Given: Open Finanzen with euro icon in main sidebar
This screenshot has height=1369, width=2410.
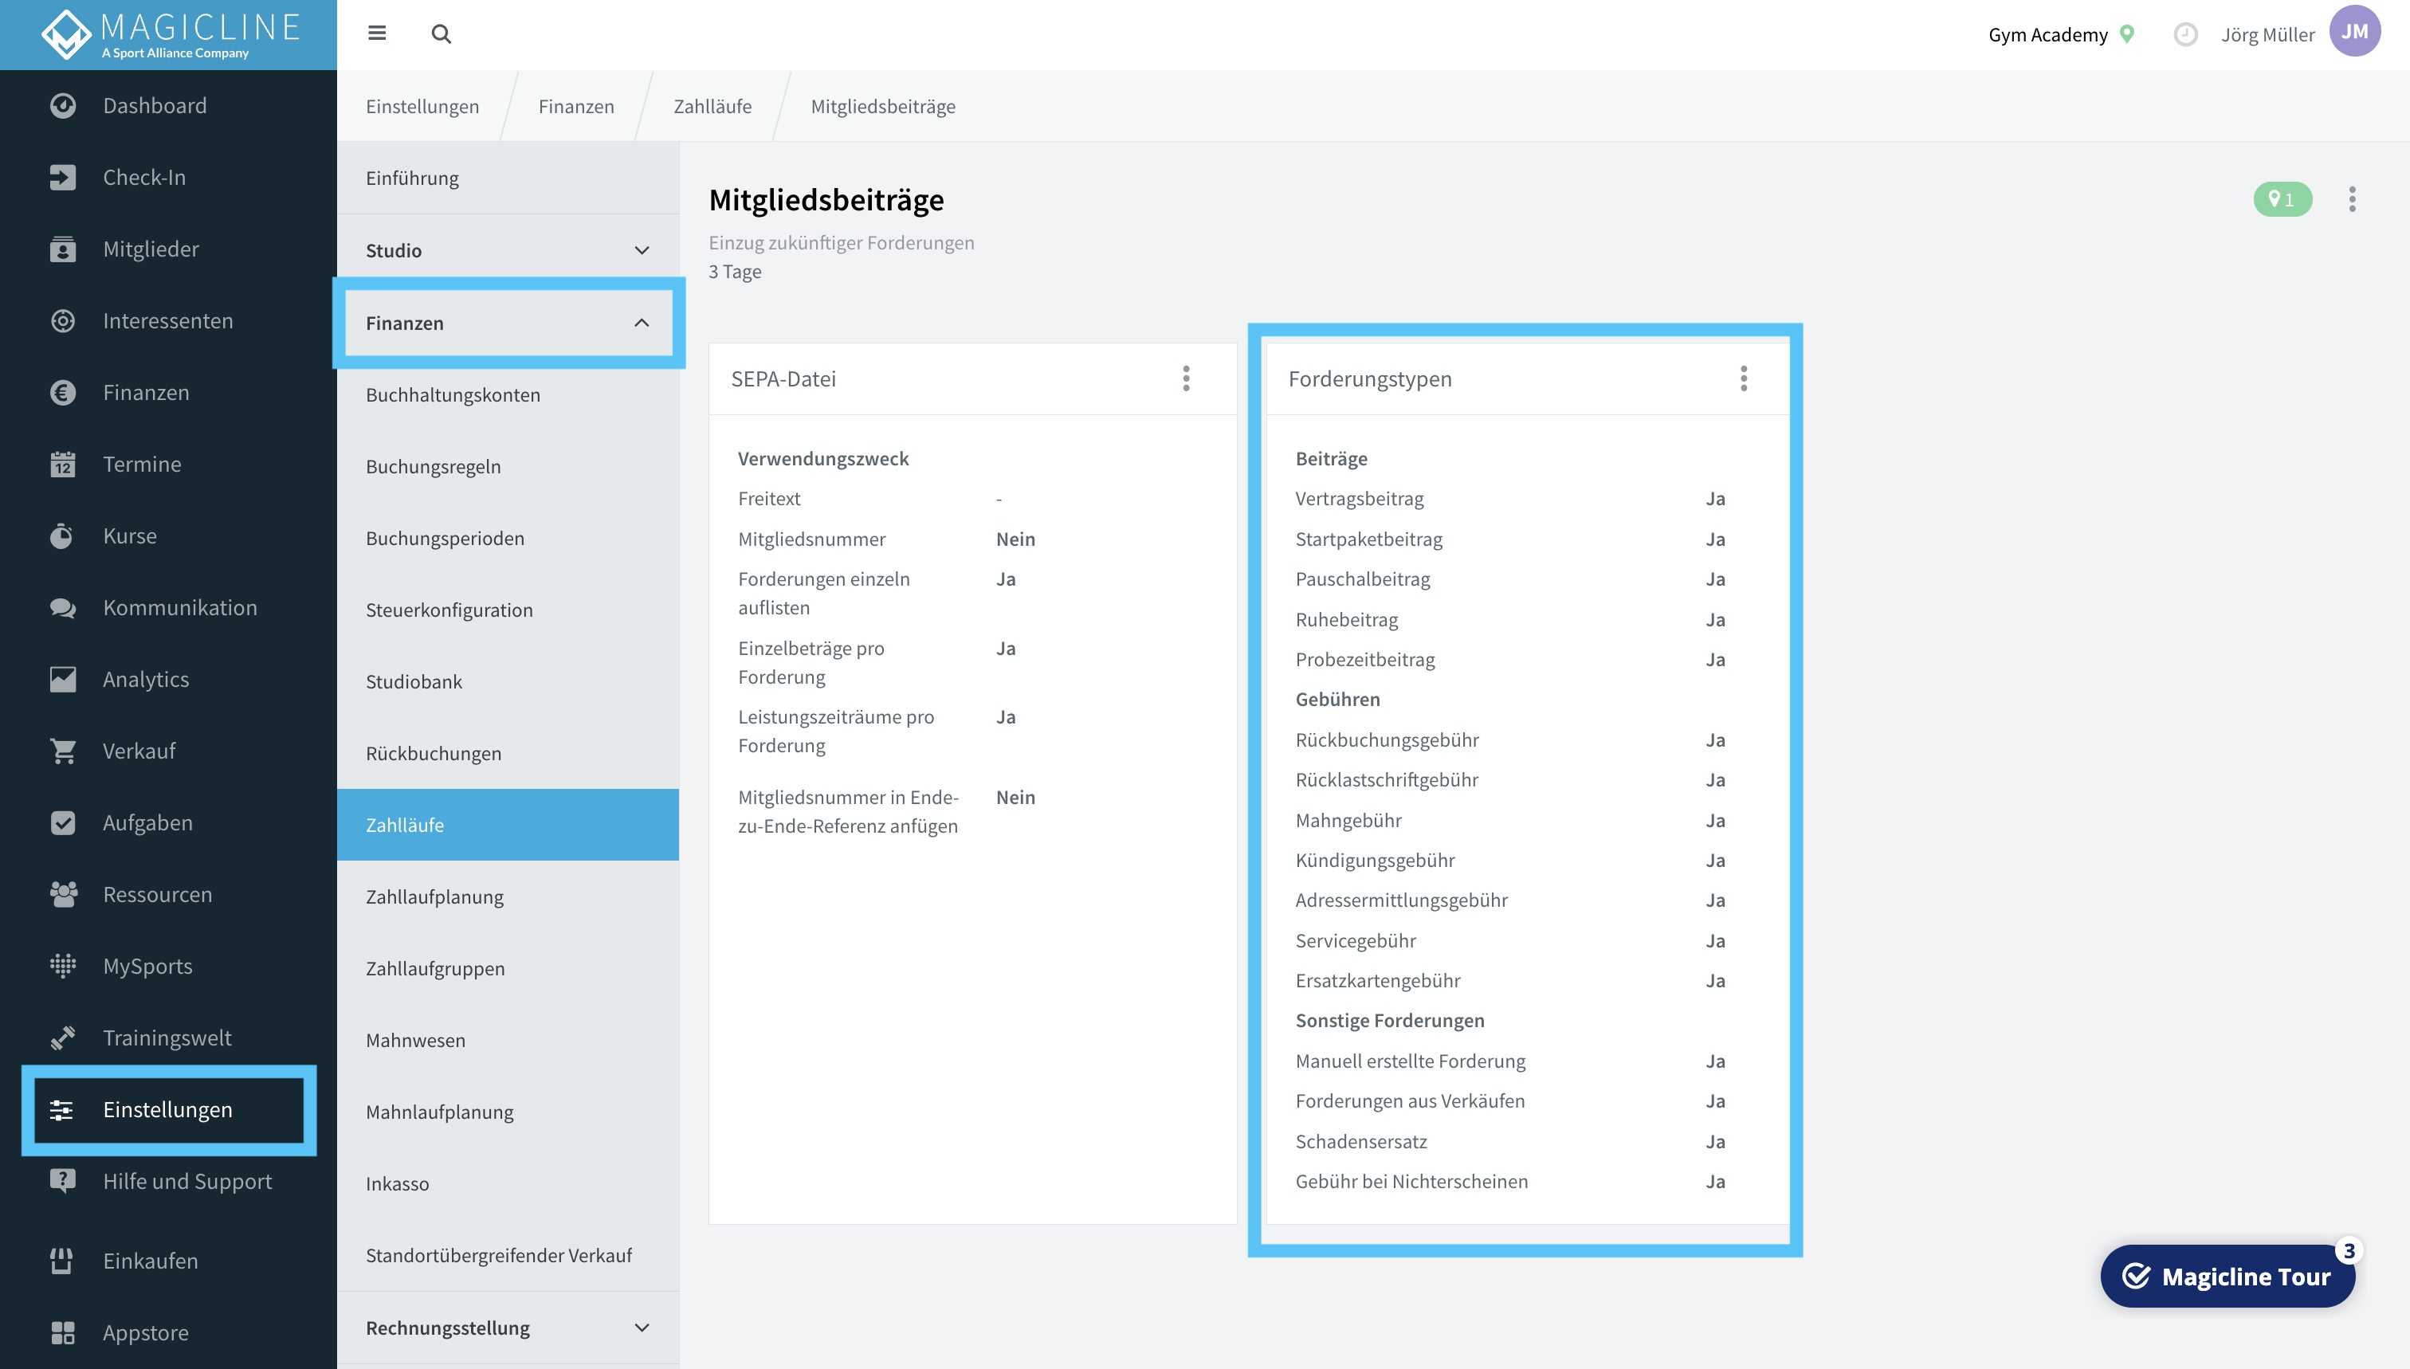Looking at the screenshot, I should pos(168,392).
